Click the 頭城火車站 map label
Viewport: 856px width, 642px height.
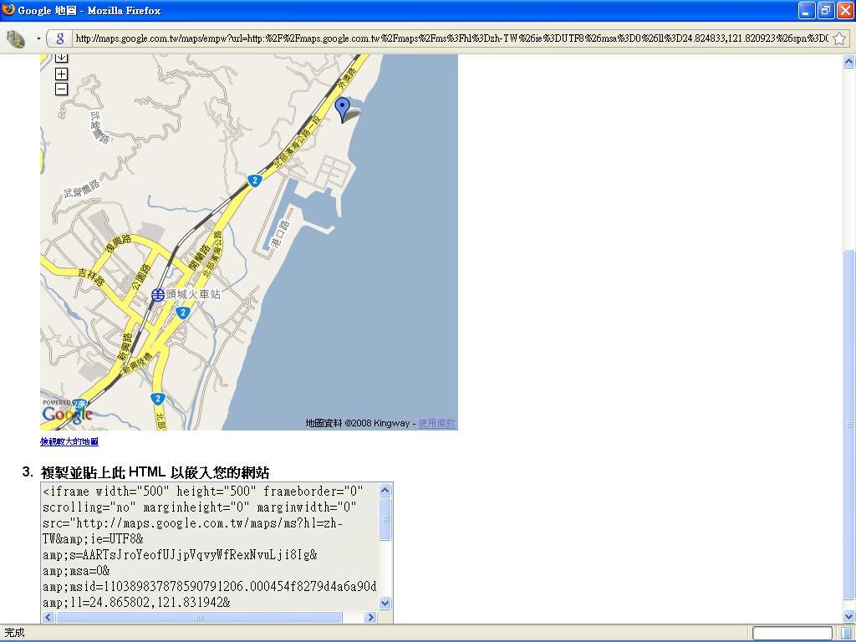coord(193,294)
